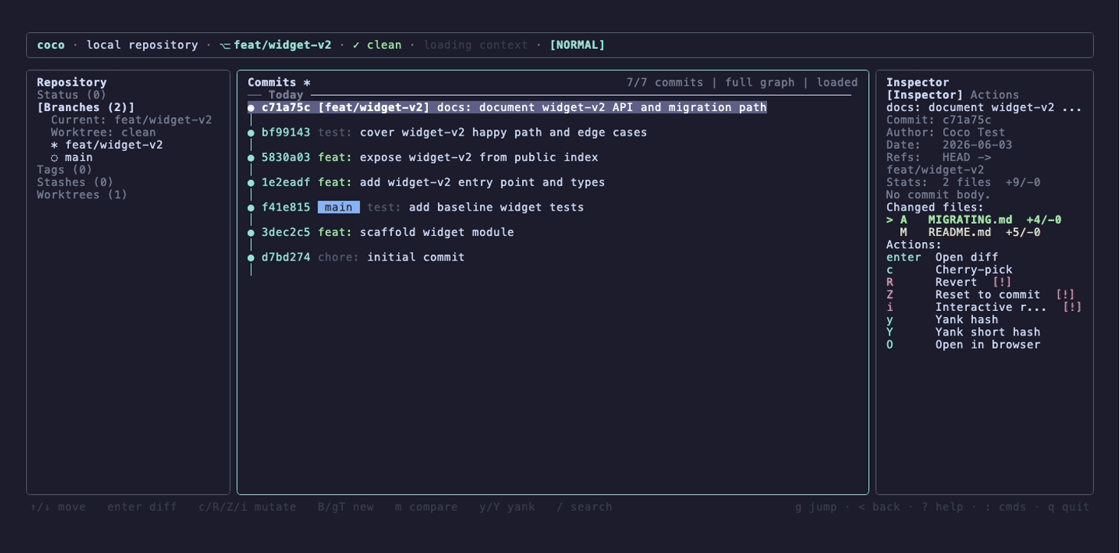Select the graph node of commit 3dec2c5
The width and height of the screenshot is (1120, 553).
[251, 233]
